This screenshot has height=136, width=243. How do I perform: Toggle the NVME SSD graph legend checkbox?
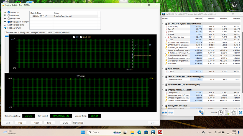coord(81,37)
